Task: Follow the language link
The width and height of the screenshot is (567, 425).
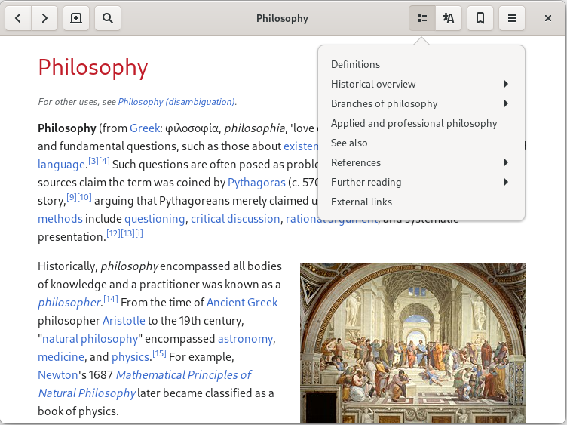Action: [x=62, y=165]
